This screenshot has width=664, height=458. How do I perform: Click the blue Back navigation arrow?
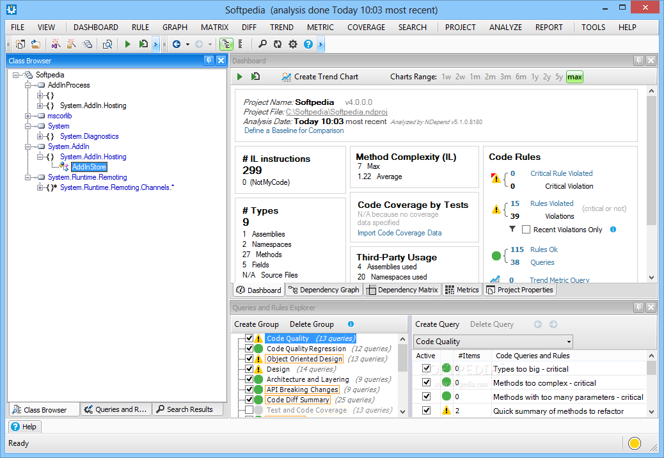point(177,44)
